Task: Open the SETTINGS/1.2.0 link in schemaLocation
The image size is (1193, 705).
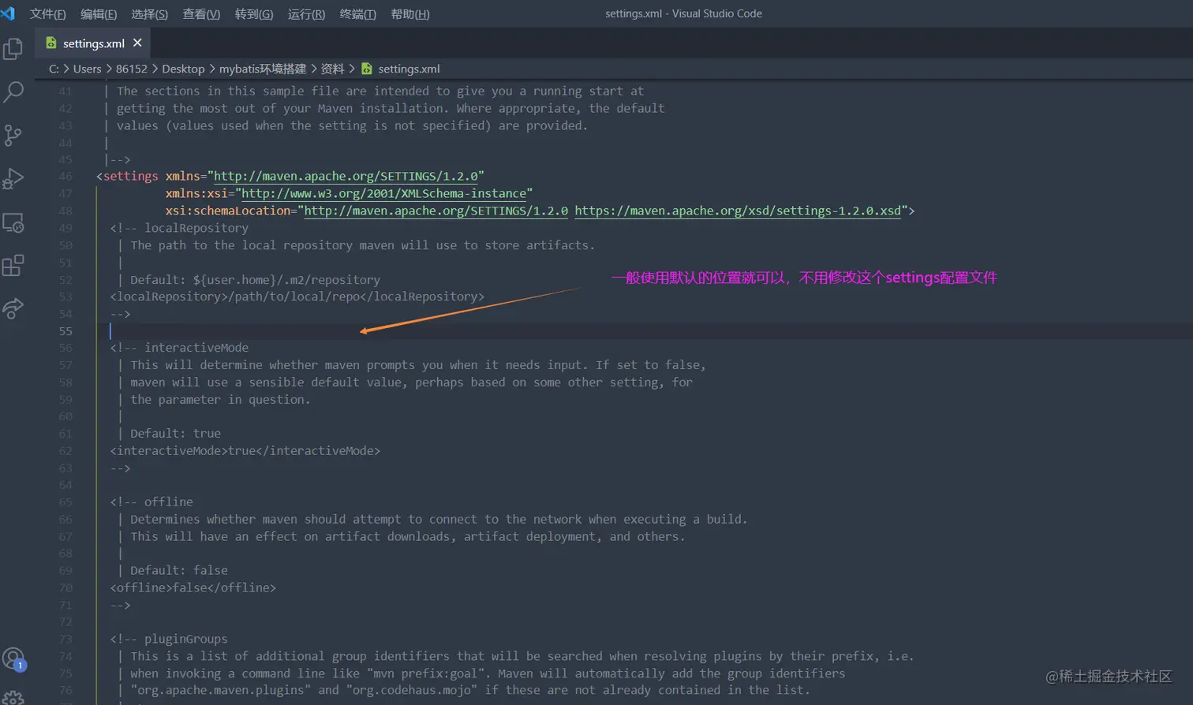Action: click(x=436, y=211)
